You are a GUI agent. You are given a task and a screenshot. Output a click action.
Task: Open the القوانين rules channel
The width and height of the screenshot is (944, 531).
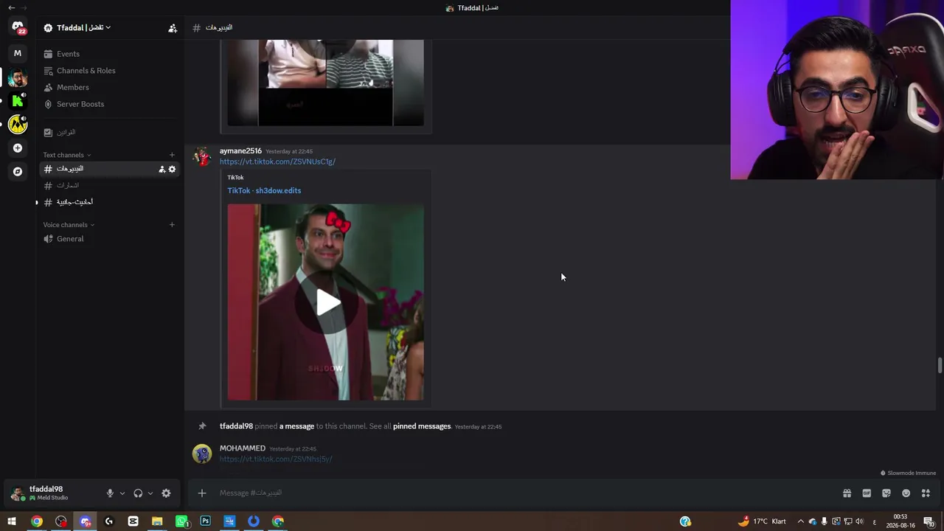coord(109,132)
